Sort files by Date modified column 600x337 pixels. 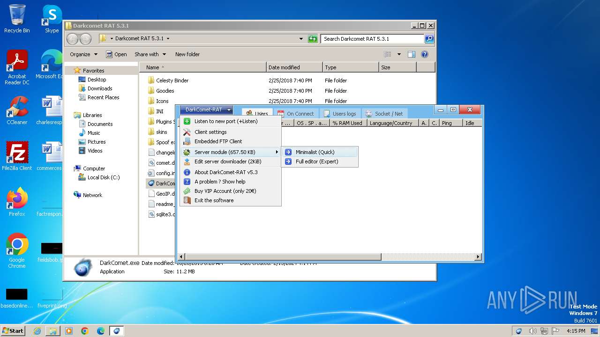tap(294, 67)
